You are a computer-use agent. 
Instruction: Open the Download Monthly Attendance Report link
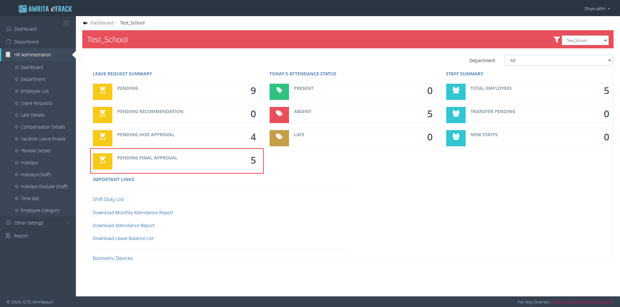pyautogui.click(x=133, y=213)
